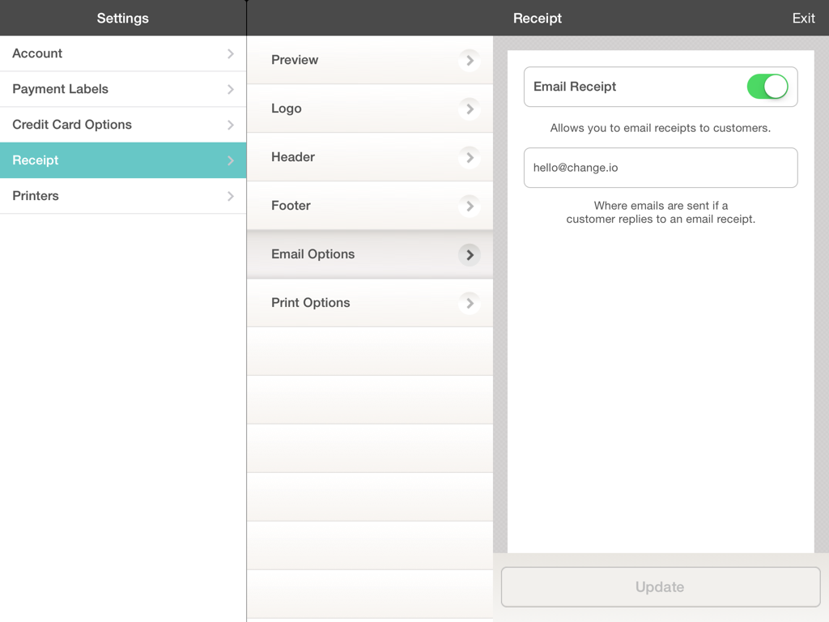The width and height of the screenshot is (829, 622).
Task: Open the Footer receipt option
Action: click(x=369, y=206)
